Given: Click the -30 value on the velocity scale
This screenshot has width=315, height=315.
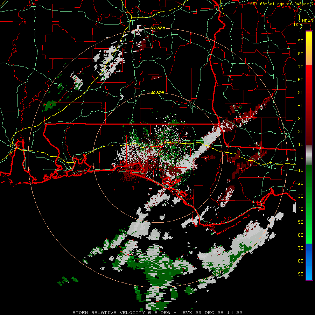Looking at the screenshot, I should [x=299, y=196].
